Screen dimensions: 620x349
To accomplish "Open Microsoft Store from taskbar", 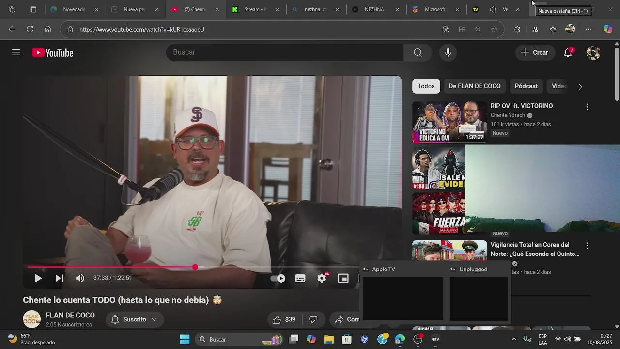I will coord(346,339).
